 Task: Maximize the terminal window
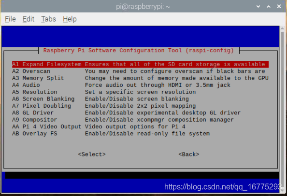pos(269,7)
